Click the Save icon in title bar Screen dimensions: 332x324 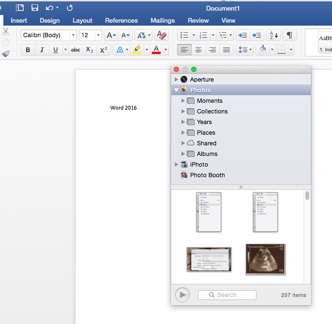[x=34, y=8]
